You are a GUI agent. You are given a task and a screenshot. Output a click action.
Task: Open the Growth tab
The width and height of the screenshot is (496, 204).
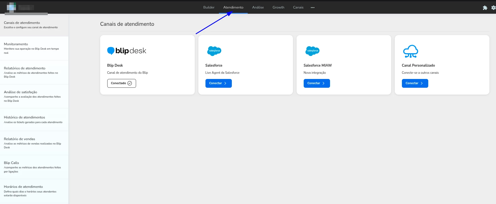coord(278,7)
